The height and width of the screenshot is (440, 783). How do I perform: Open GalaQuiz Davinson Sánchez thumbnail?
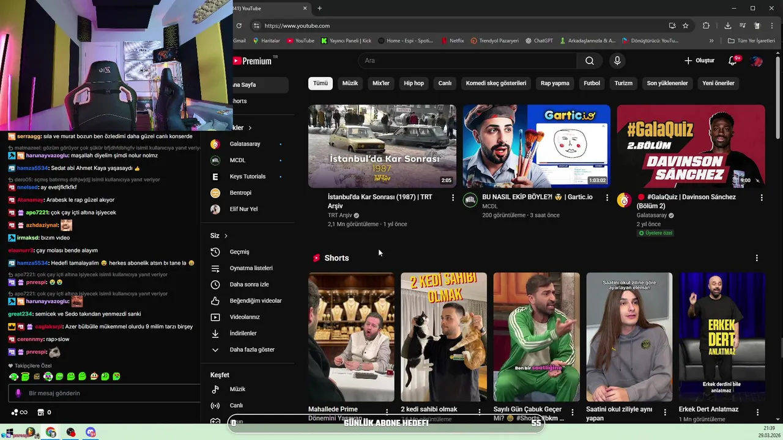pyautogui.click(x=691, y=146)
